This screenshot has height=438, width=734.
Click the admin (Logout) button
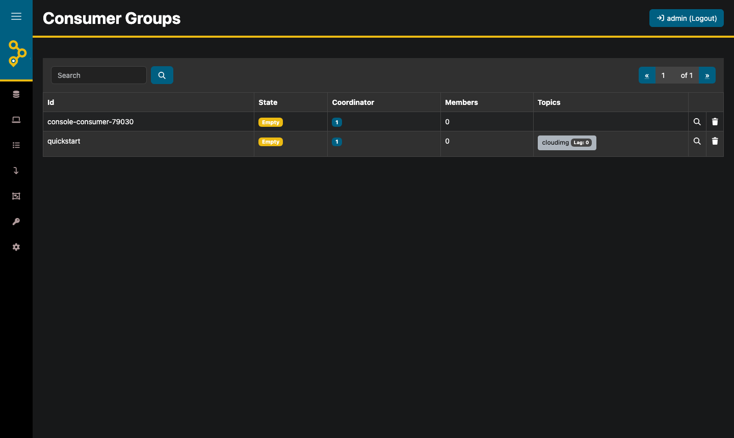(687, 18)
